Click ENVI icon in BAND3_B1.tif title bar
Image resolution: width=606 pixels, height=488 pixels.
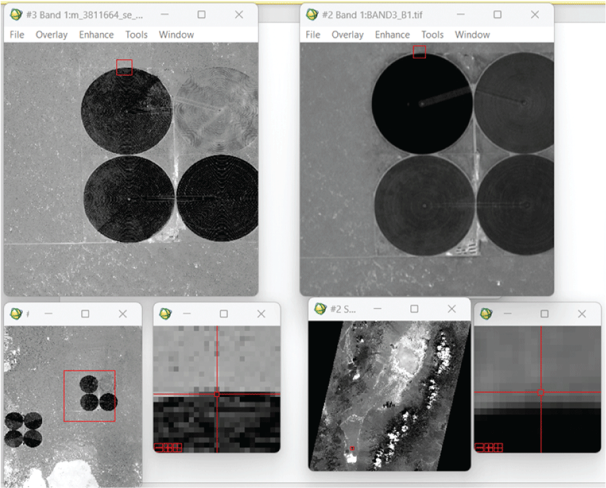click(312, 15)
